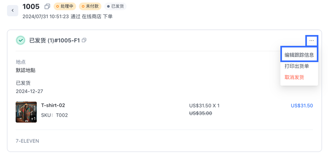Click the shipped date 2024-12-27
Image resolution: width=328 pixels, height=156 pixels.
pyautogui.click(x=29, y=91)
